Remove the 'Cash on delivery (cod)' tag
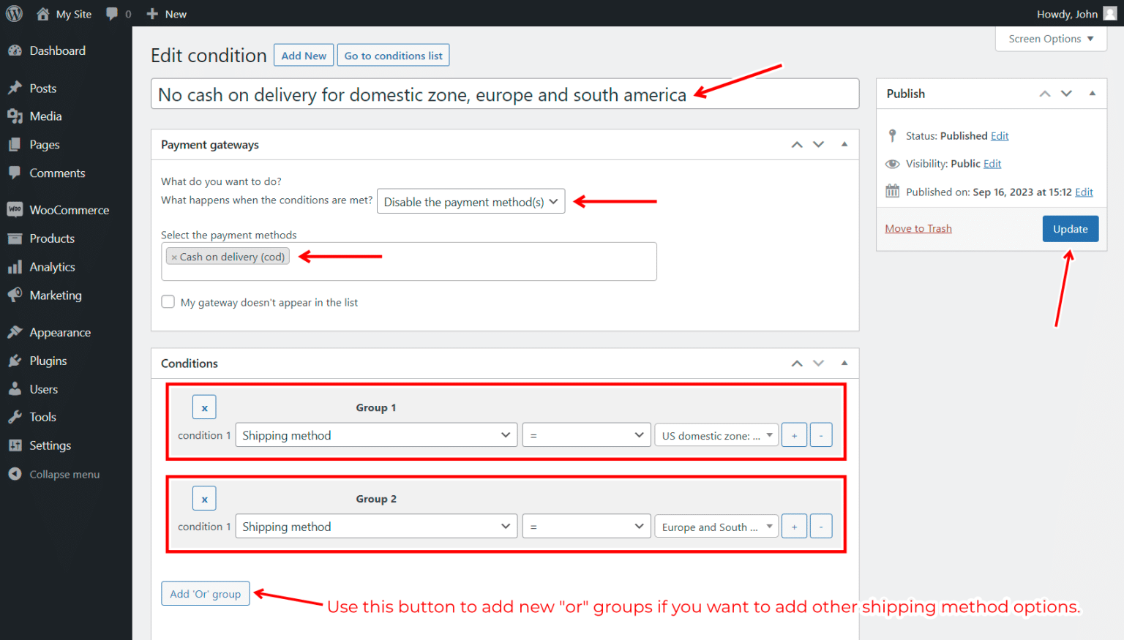1124x640 pixels. (174, 256)
